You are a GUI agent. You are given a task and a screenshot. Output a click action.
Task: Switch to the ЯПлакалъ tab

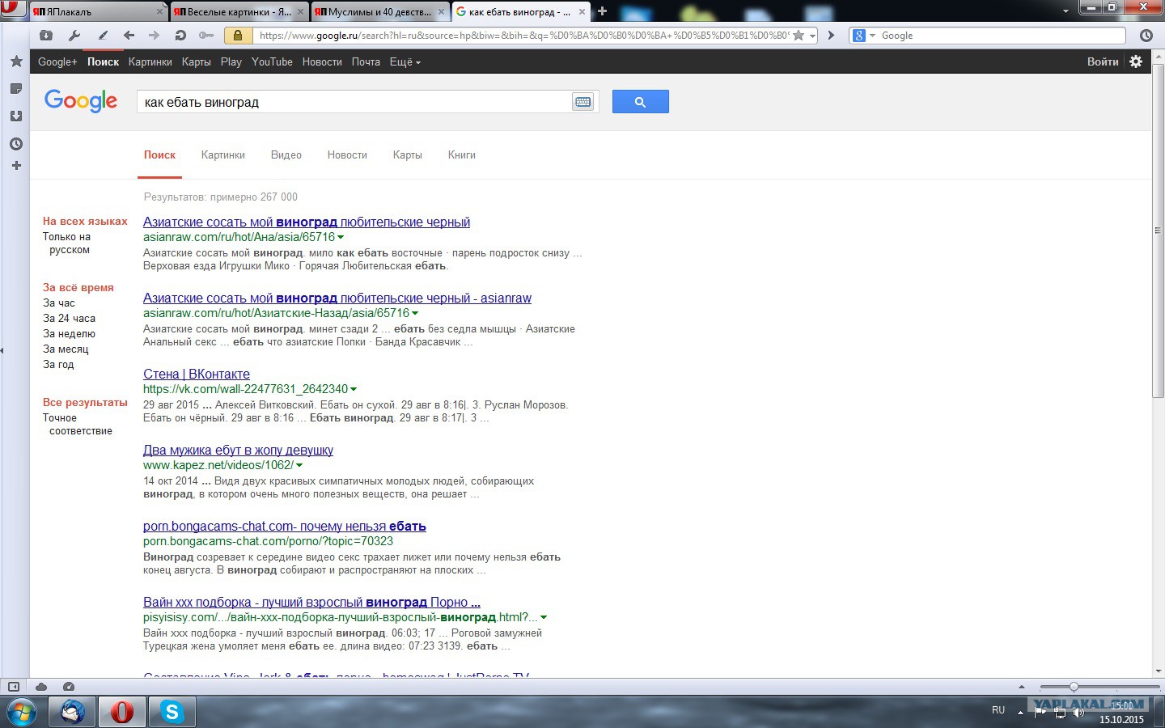coord(98,11)
